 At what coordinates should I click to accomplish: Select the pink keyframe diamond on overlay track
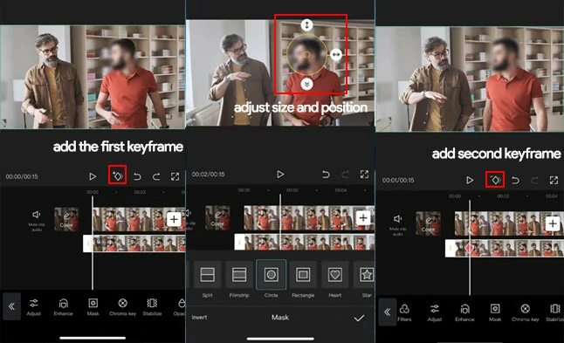point(470,248)
